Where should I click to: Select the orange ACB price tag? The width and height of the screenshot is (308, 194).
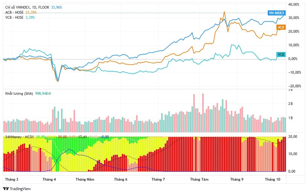click(281, 27)
